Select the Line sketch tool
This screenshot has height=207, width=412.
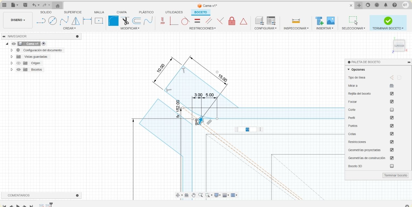click(x=41, y=21)
